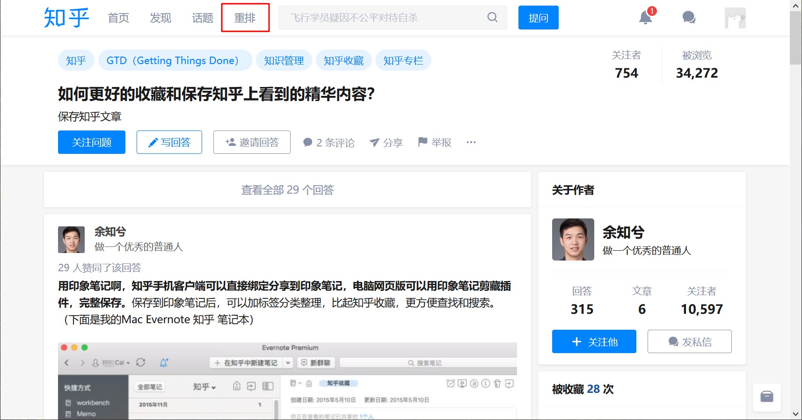
Task: View author's 315 回答
Action: click(582, 300)
